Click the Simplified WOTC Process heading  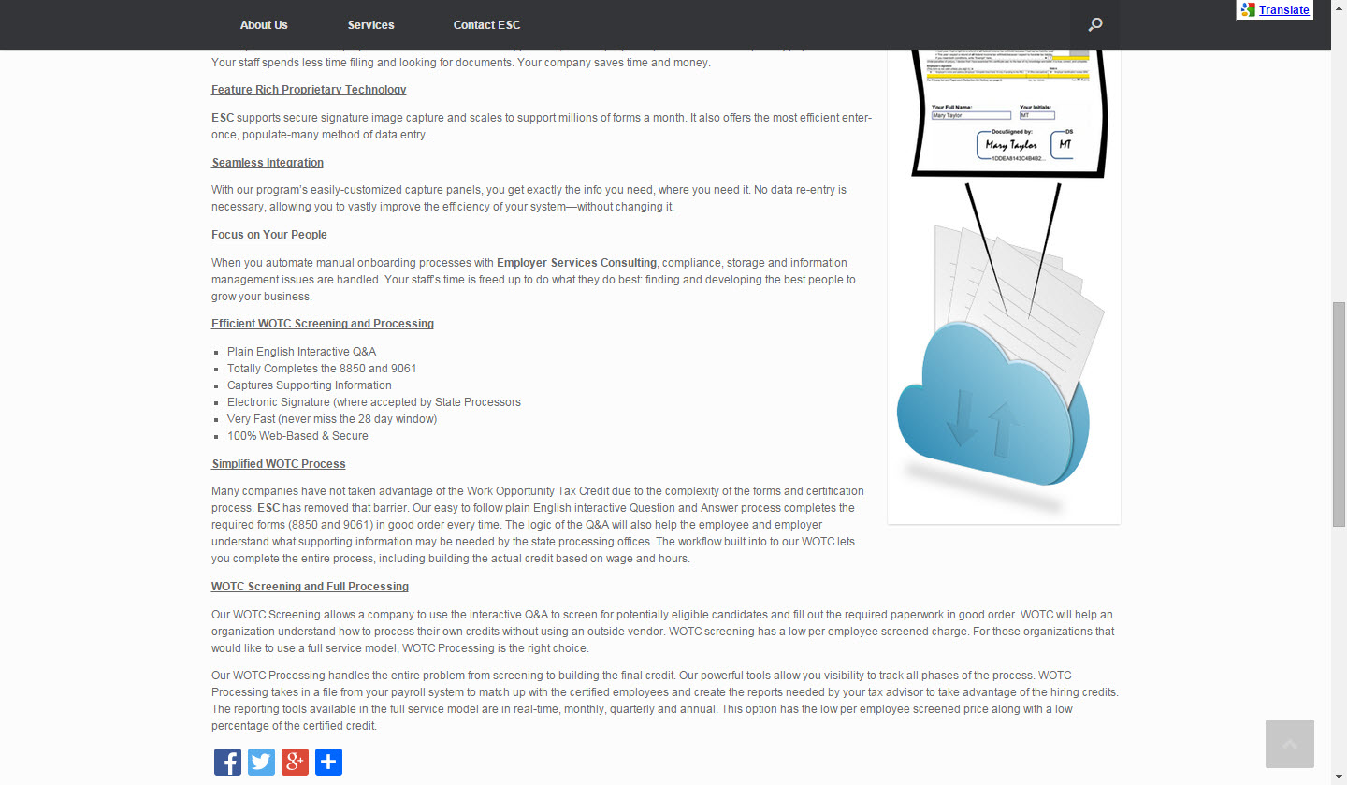(x=279, y=464)
